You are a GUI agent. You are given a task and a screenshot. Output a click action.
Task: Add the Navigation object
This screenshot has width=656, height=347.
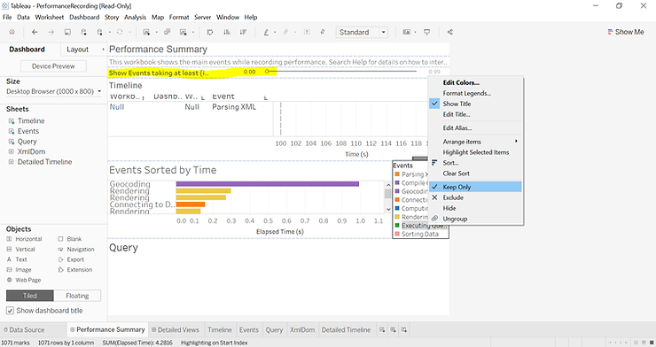76,250
